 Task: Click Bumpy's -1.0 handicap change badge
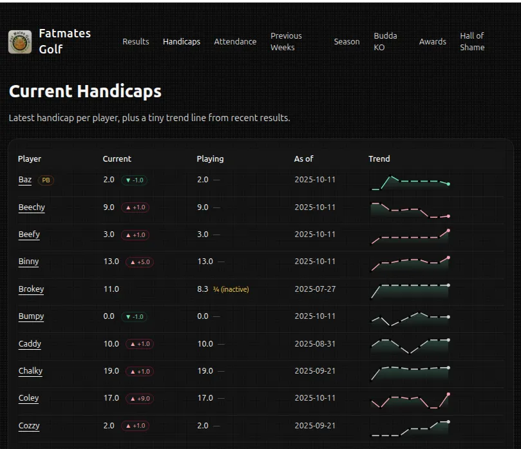134,317
